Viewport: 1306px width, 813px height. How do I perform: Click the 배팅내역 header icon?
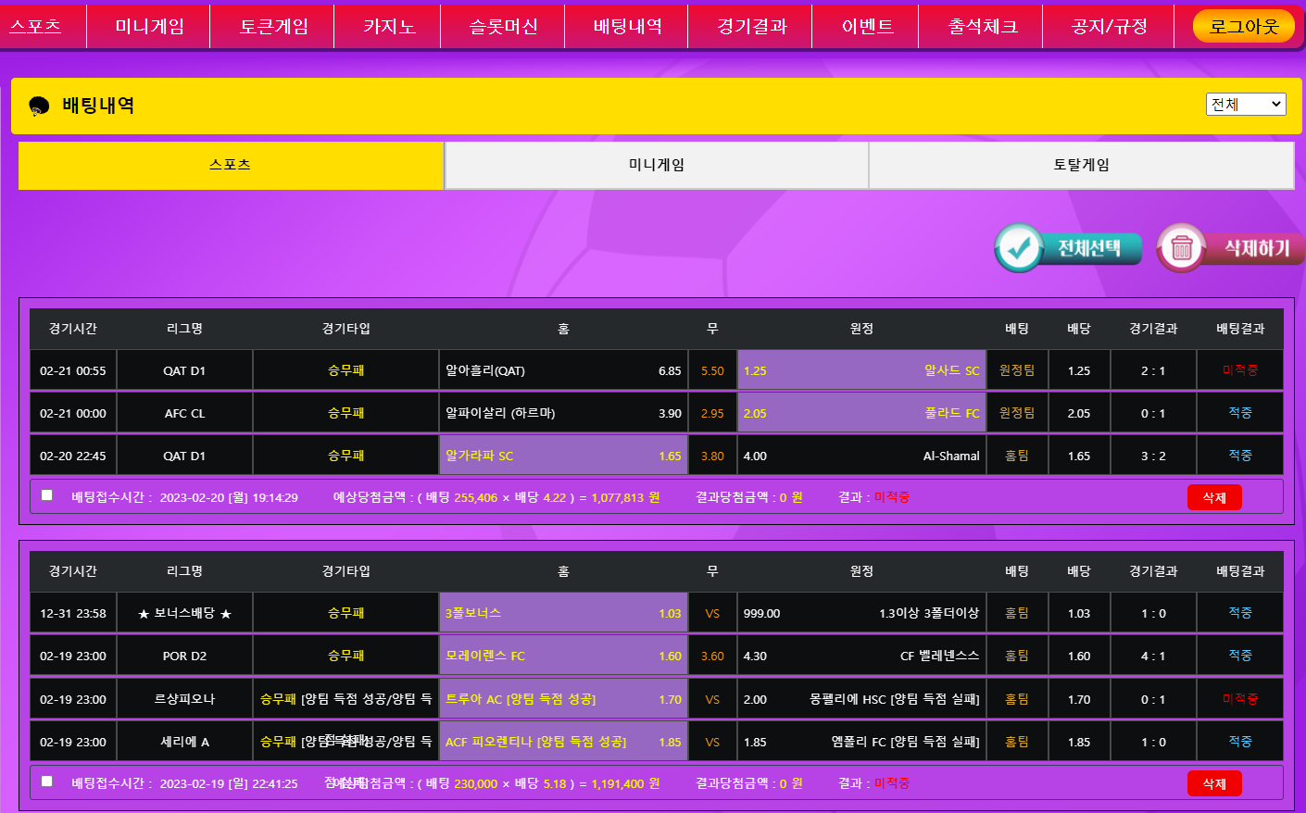[x=39, y=106]
